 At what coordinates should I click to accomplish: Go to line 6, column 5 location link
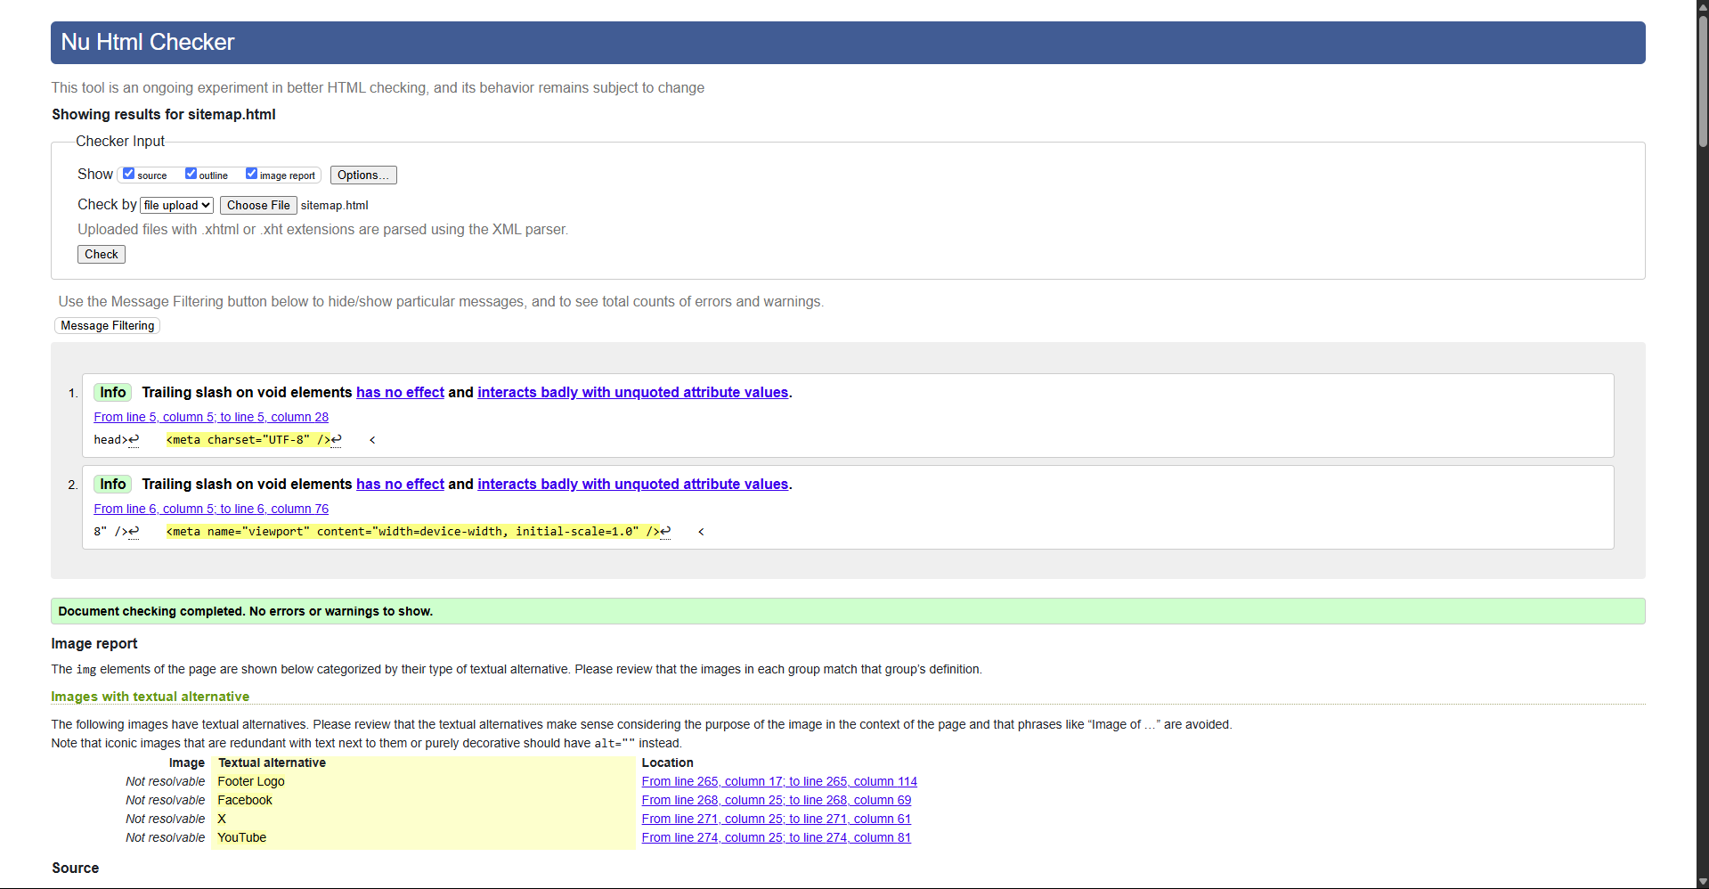pos(211,509)
